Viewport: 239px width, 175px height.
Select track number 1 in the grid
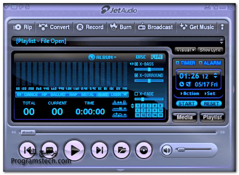138,106
